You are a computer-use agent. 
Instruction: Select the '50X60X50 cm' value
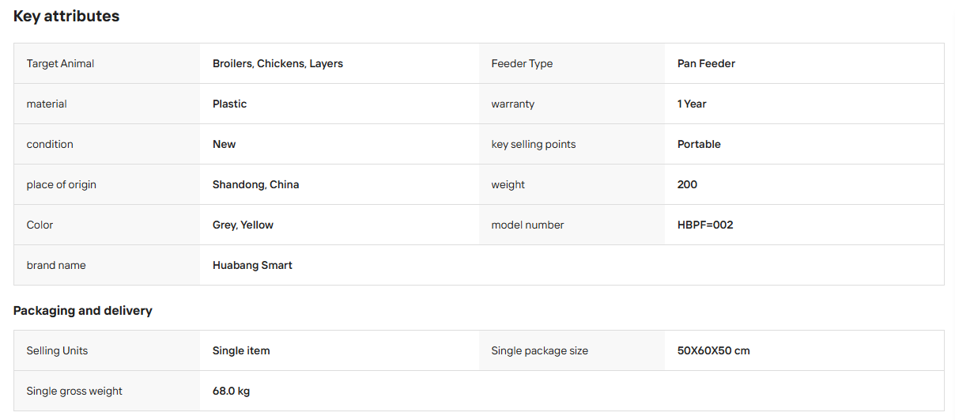(713, 350)
